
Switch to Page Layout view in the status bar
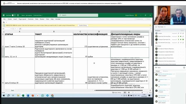coord(129,92)
